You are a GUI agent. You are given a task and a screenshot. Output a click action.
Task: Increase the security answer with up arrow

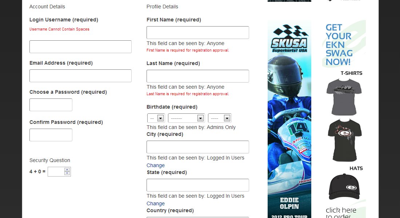coord(67,170)
